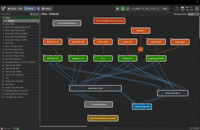Image resolution: width=200 pixels, height=130 pixels.
Task: Select the KORG MS-20 V plugin
Action: click(x=53, y=59)
